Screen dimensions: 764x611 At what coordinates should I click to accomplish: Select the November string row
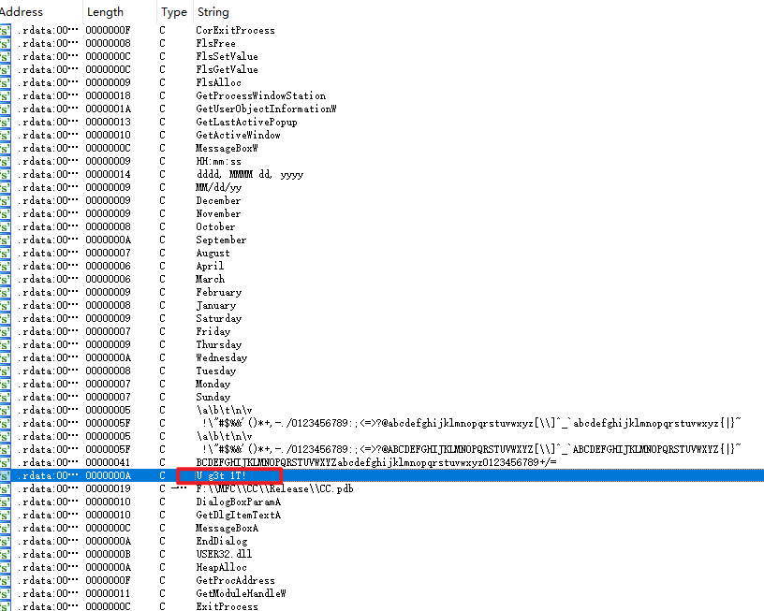[218, 213]
